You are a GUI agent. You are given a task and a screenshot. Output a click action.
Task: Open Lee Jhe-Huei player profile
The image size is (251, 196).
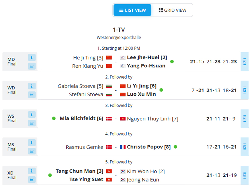(147, 57)
